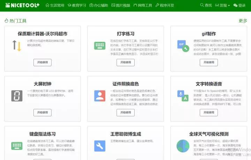Click 开始使用 under 证件照换底色
Screen dimensions: 251x160
[x=125, y=113]
